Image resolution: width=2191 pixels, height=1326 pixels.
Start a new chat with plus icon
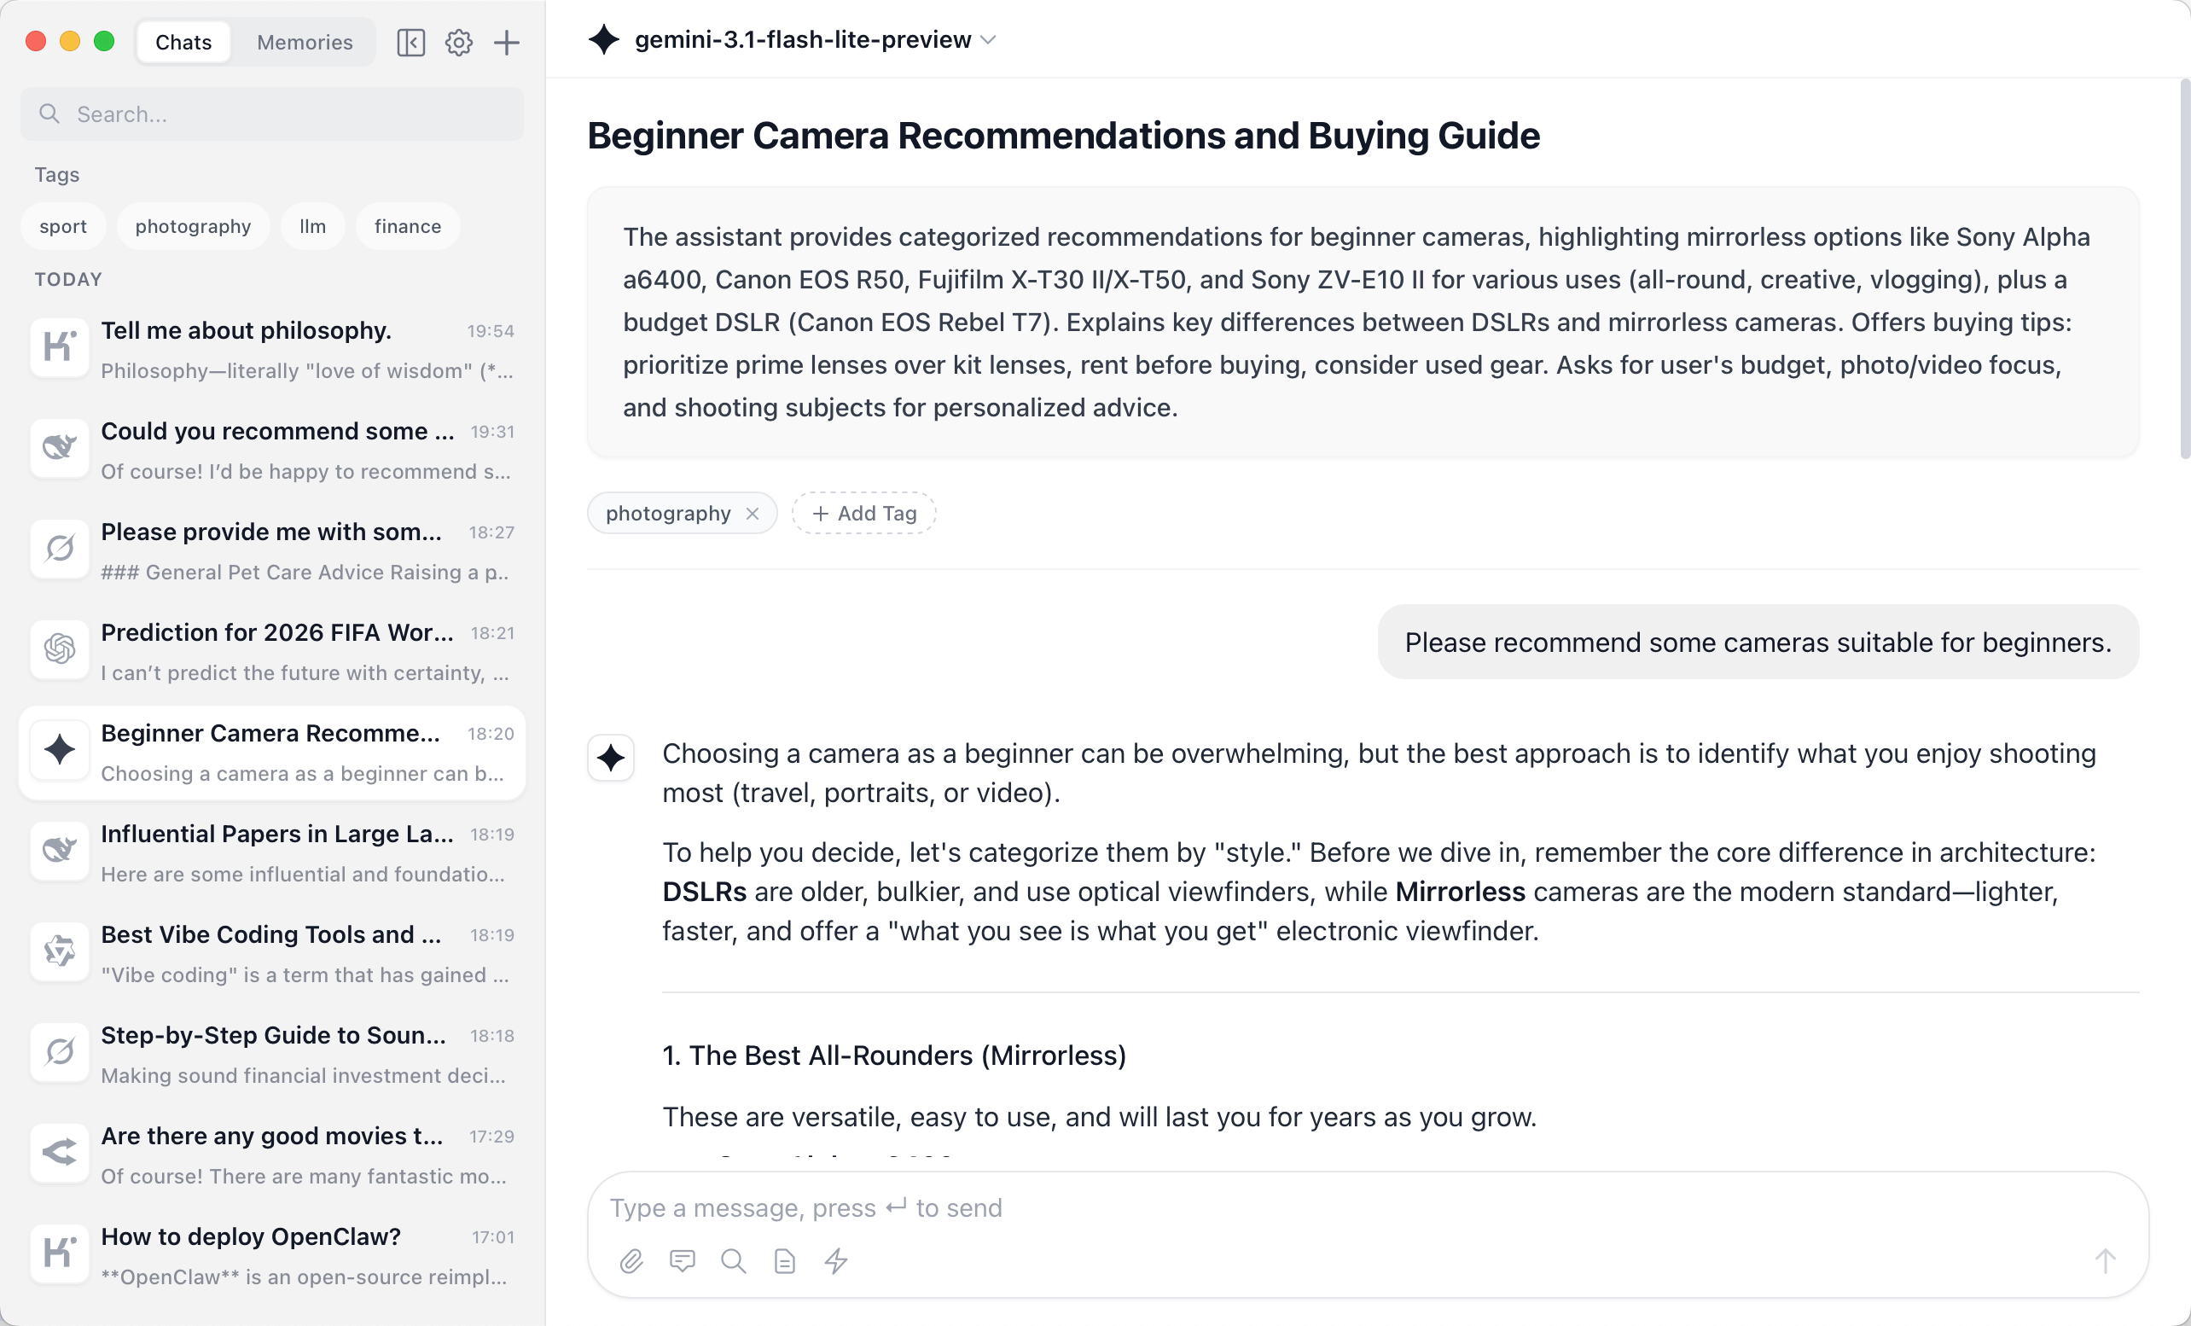pos(507,42)
